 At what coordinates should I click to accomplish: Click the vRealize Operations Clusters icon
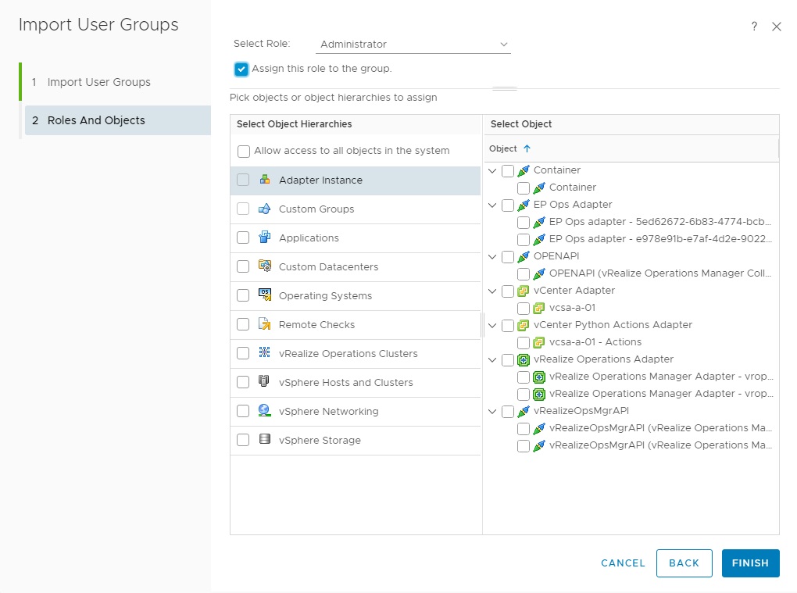tap(264, 352)
